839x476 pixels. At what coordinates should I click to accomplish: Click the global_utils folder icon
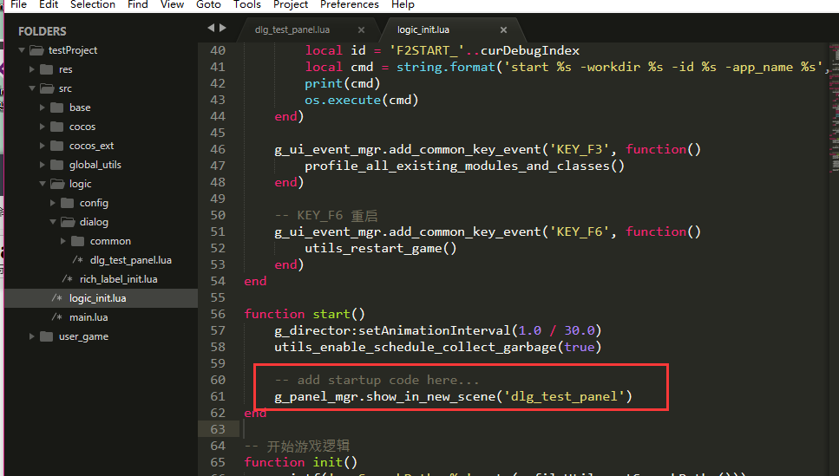tap(56, 165)
